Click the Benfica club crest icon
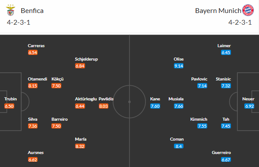259x167 pixels. click(x=10, y=10)
